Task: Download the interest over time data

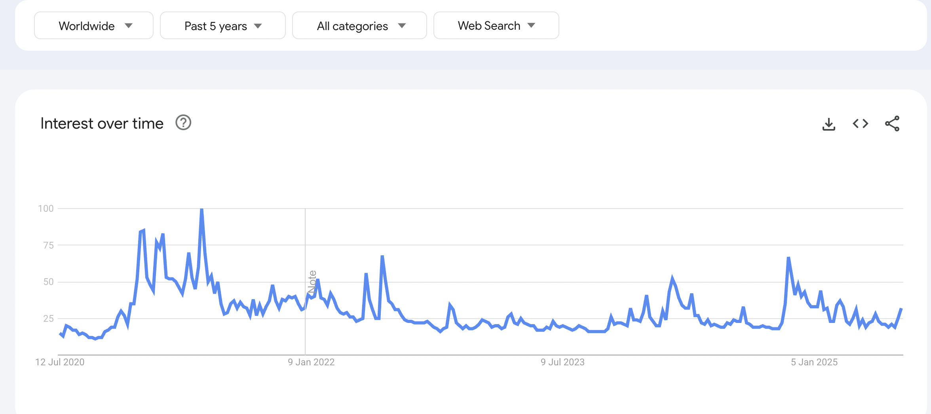Action: tap(828, 124)
